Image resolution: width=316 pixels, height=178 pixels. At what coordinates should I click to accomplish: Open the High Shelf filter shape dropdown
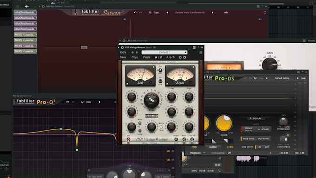pyautogui.click(x=95, y=177)
